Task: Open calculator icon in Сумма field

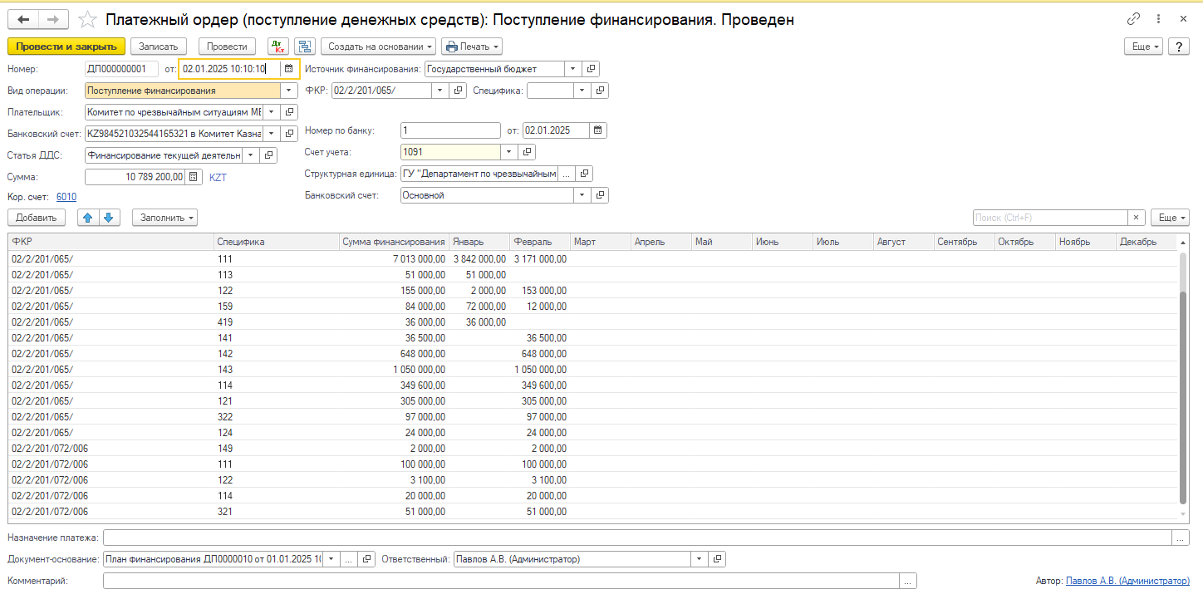Action: (194, 177)
